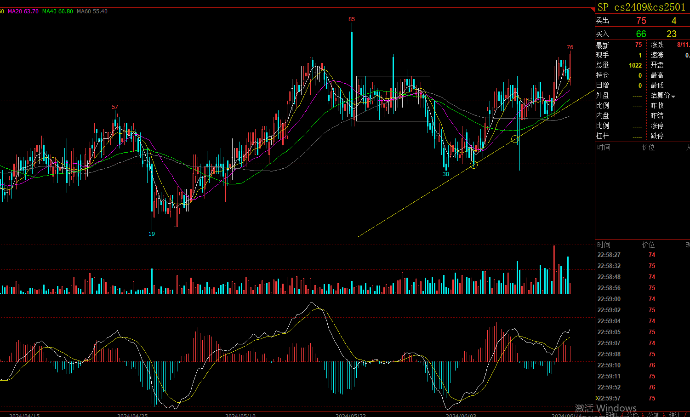Image resolution: width=690 pixels, height=417 pixels.
Task: Switch to the 分价 tab
Action: [633, 414]
